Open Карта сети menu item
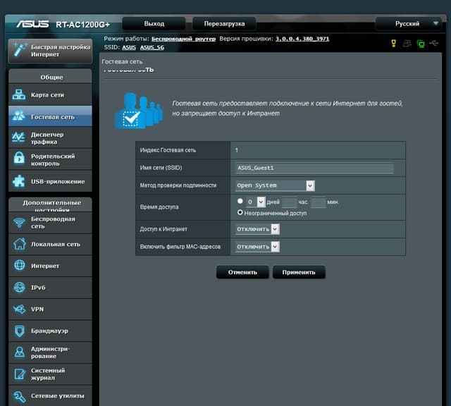The height and width of the screenshot is (406, 451). (x=50, y=94)
